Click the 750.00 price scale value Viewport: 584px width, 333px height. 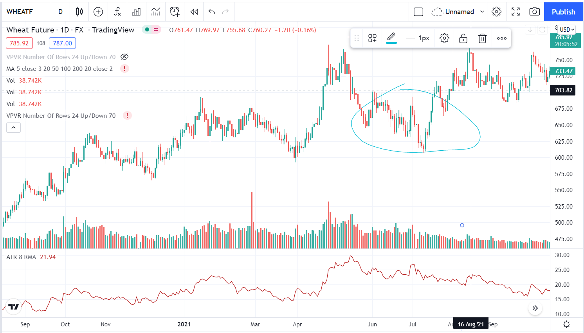click(564, 60)
